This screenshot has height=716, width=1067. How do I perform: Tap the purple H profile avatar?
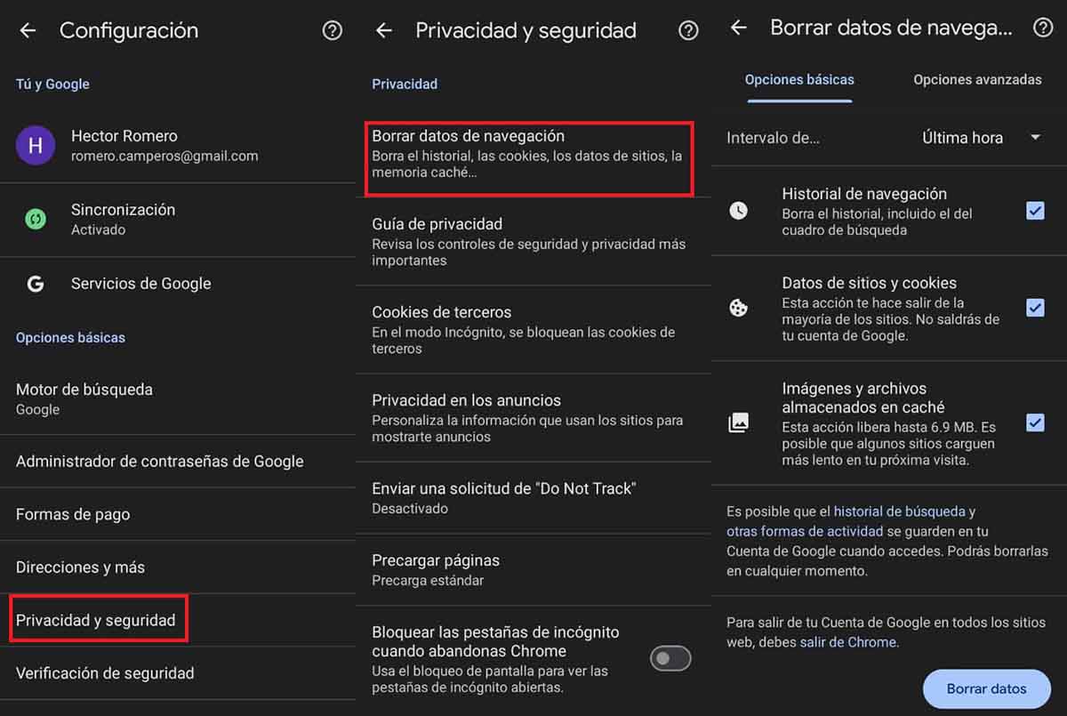click(x=36, y=145)
